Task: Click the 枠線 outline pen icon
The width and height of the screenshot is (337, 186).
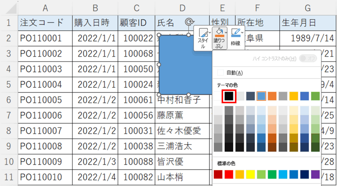Action: tap(235, 33)
